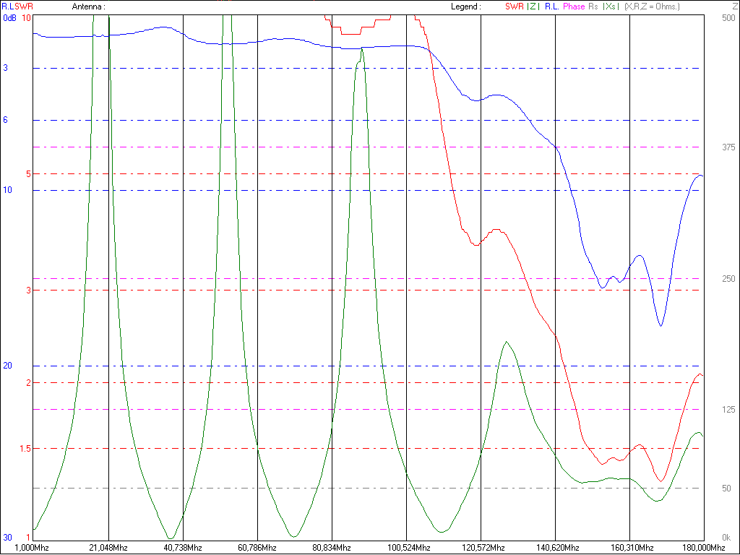Click the 500 value on impedance axis

coord(728,18)
